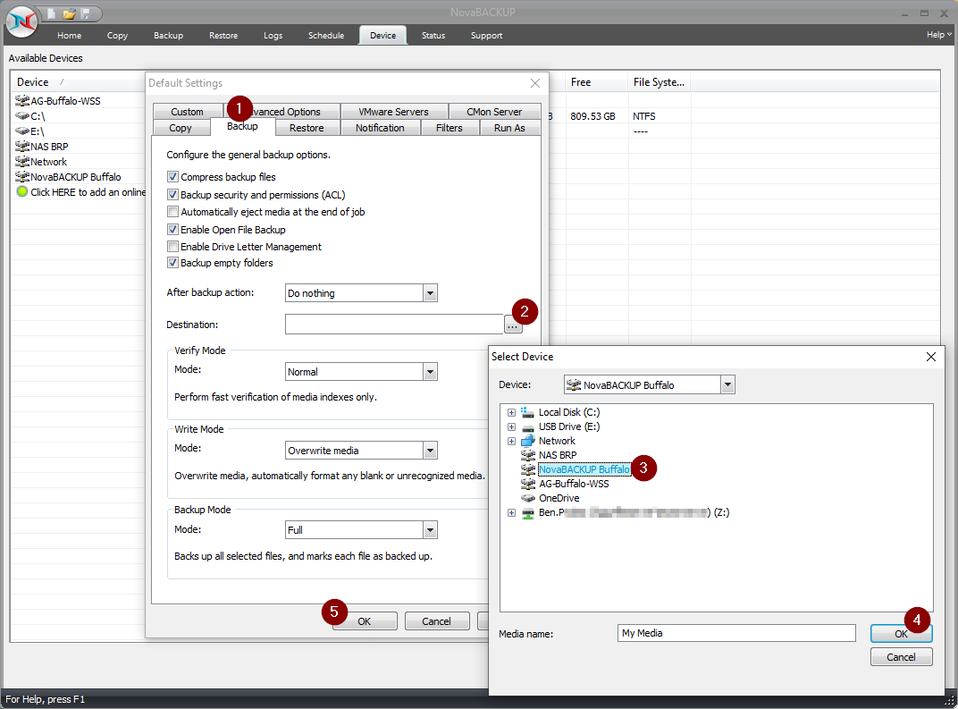
Task: Expand Network tree node in Select Device
Action: coord(511,442)
